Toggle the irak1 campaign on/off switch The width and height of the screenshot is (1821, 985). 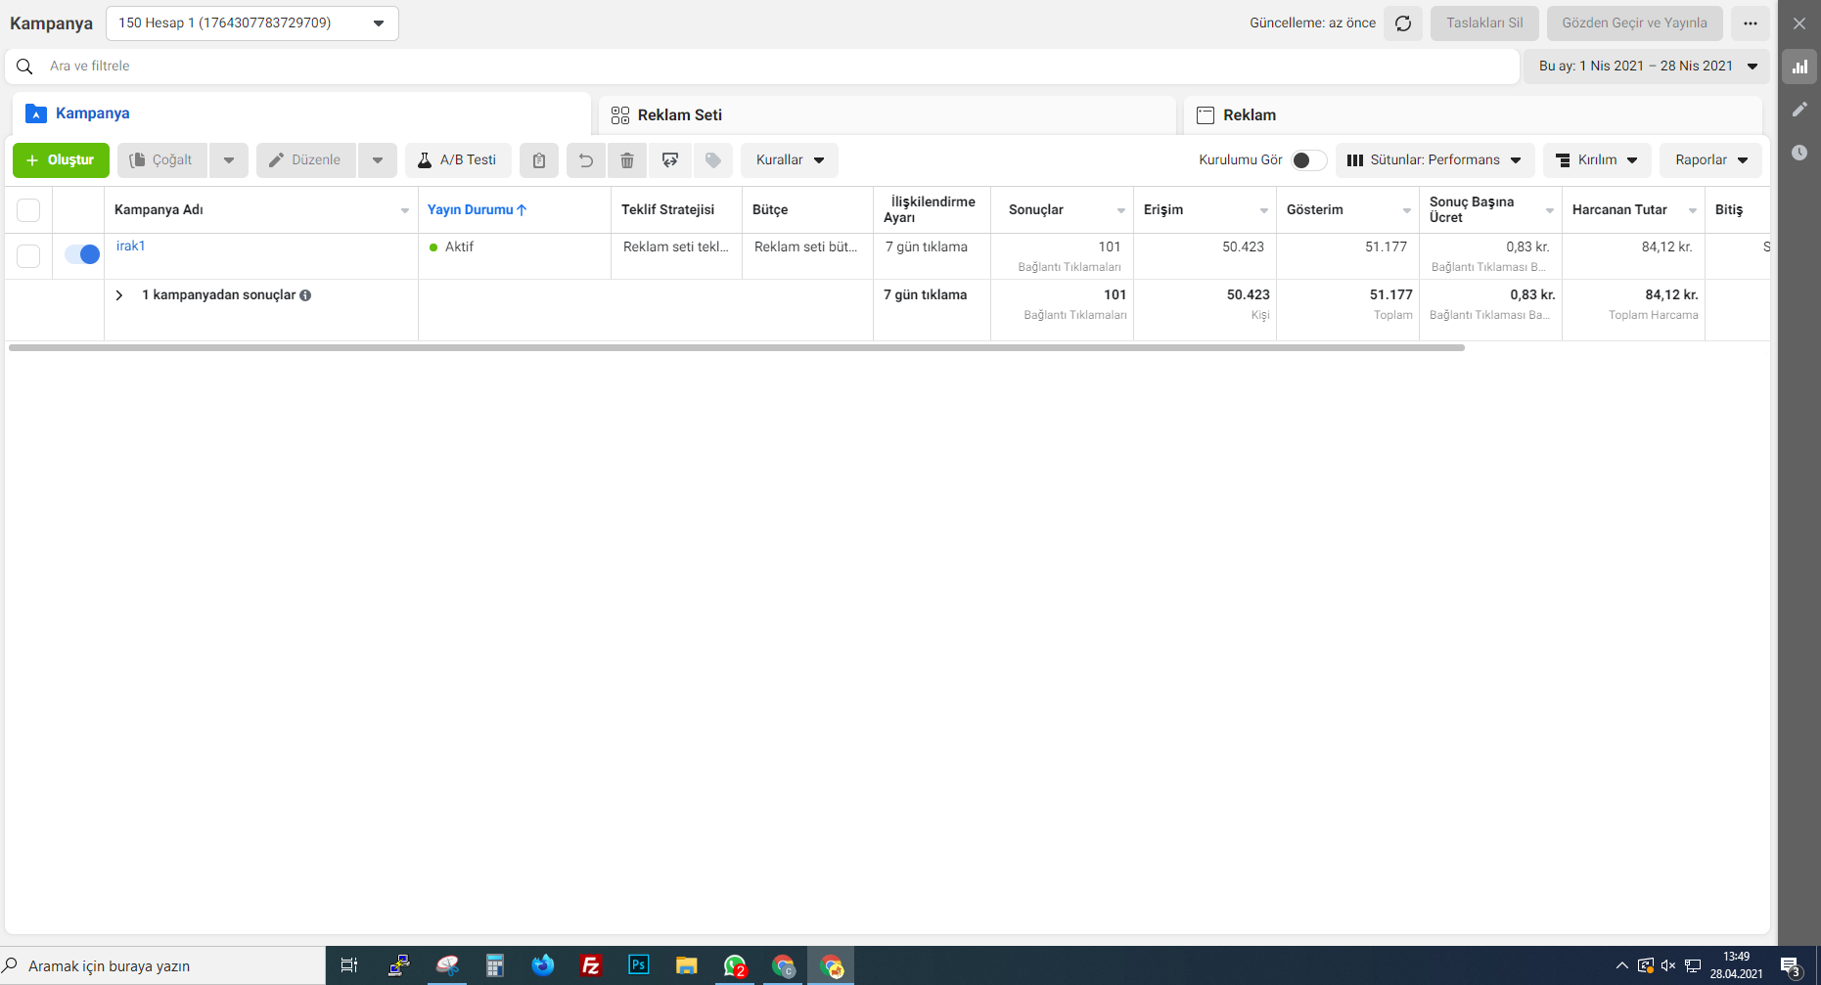pyautogui.click(x=82, y=254)
